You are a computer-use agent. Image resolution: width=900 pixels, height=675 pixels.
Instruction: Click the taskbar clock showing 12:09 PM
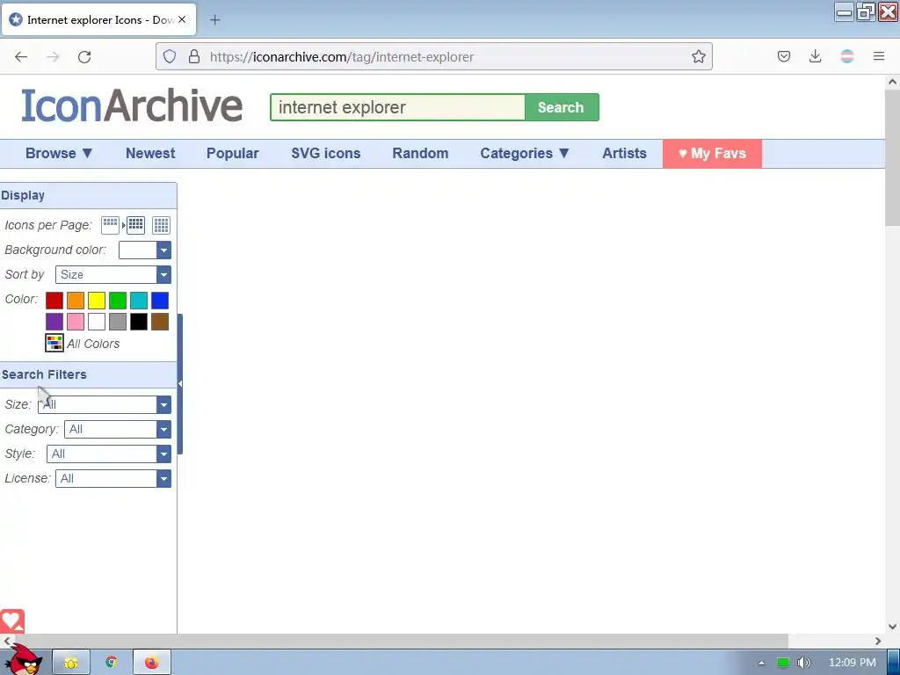pyautogui.click(x=853, y=663)
